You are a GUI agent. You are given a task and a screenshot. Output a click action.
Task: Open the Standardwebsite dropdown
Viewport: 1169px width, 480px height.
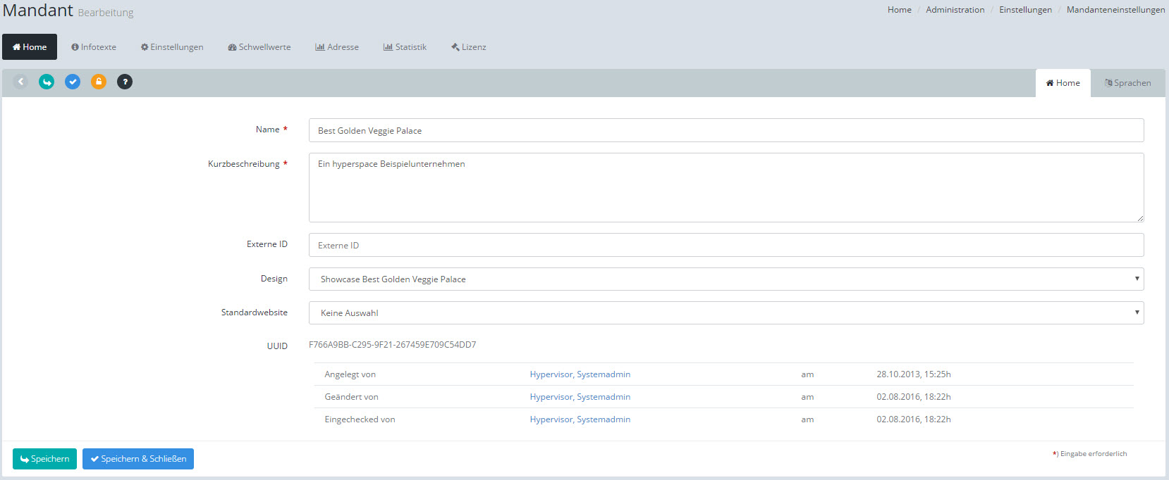click(726, 313)
